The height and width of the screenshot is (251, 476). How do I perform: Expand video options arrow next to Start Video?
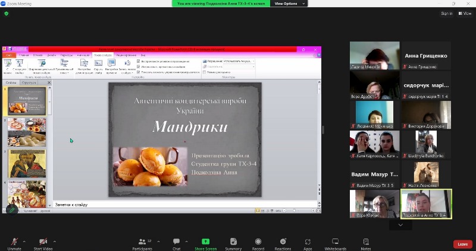[55, 242]
